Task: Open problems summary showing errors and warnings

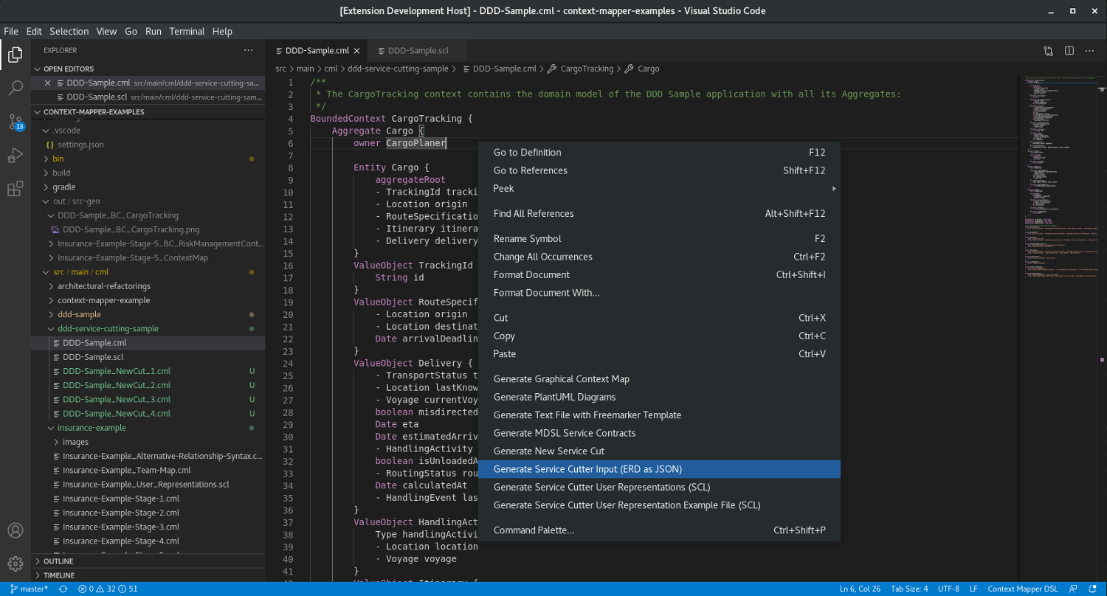Action: pos(108,589)
